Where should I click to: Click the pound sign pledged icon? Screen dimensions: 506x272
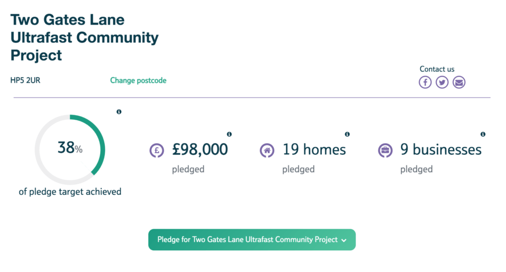[157, 150]
